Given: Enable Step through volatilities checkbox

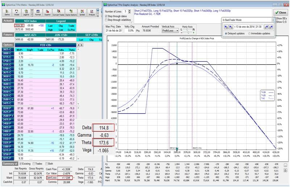Looking at the screenshot, I should coord(106,20).
